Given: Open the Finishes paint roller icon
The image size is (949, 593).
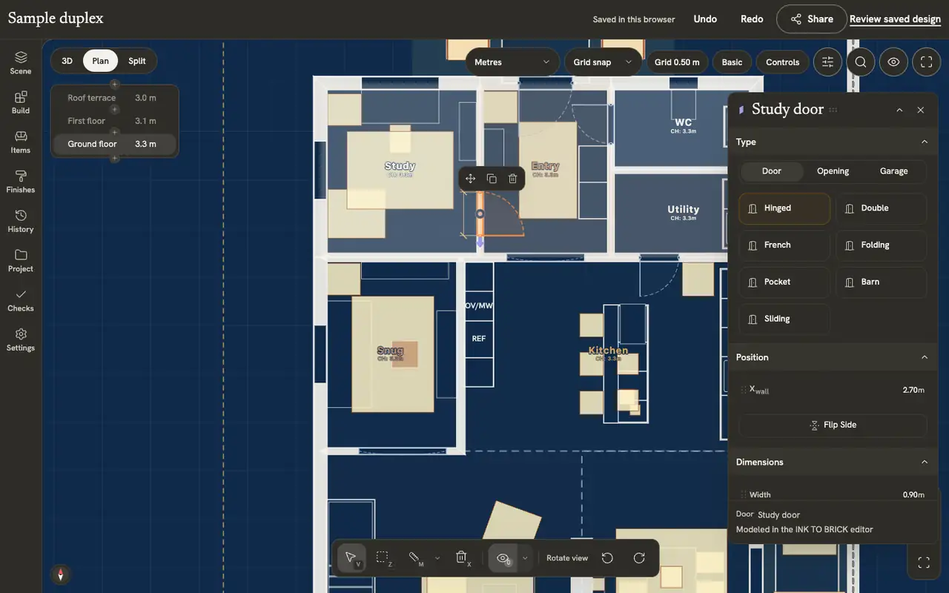Looking at the screenshot, I should coord(21,182).
